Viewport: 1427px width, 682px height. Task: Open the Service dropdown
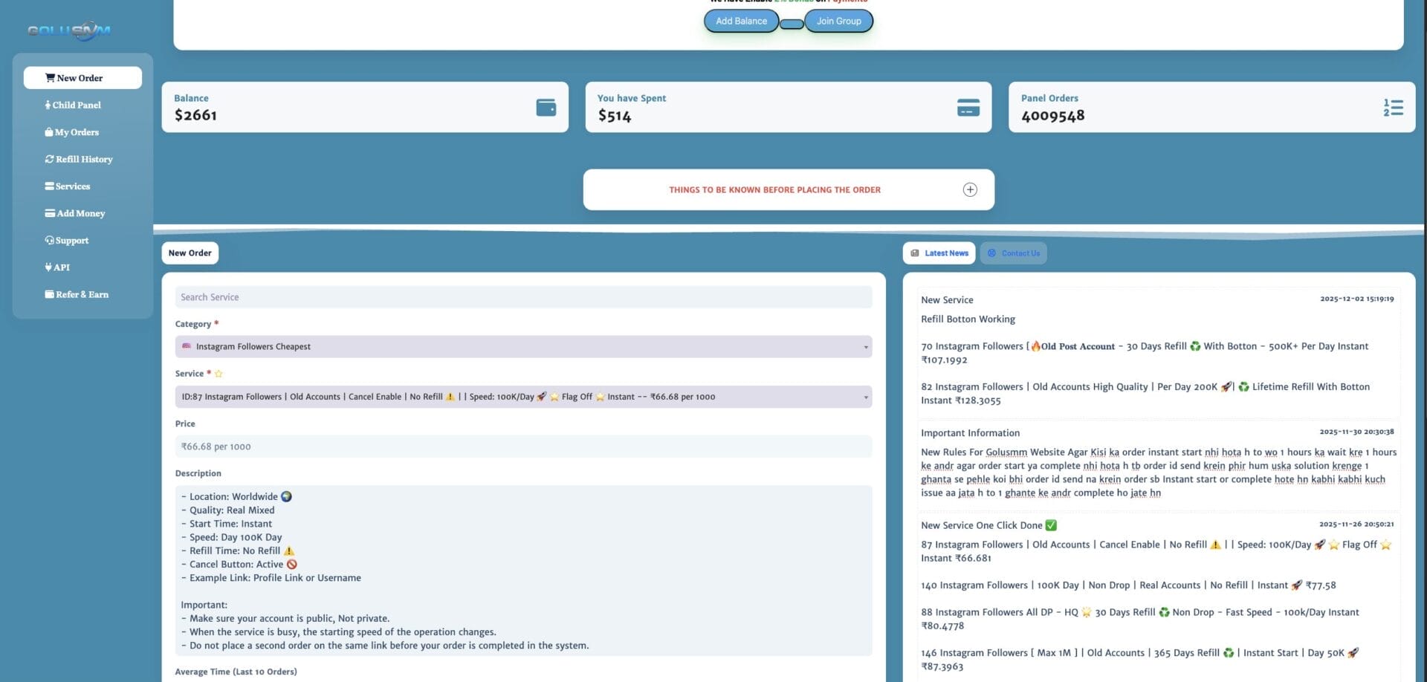(523, 397)
